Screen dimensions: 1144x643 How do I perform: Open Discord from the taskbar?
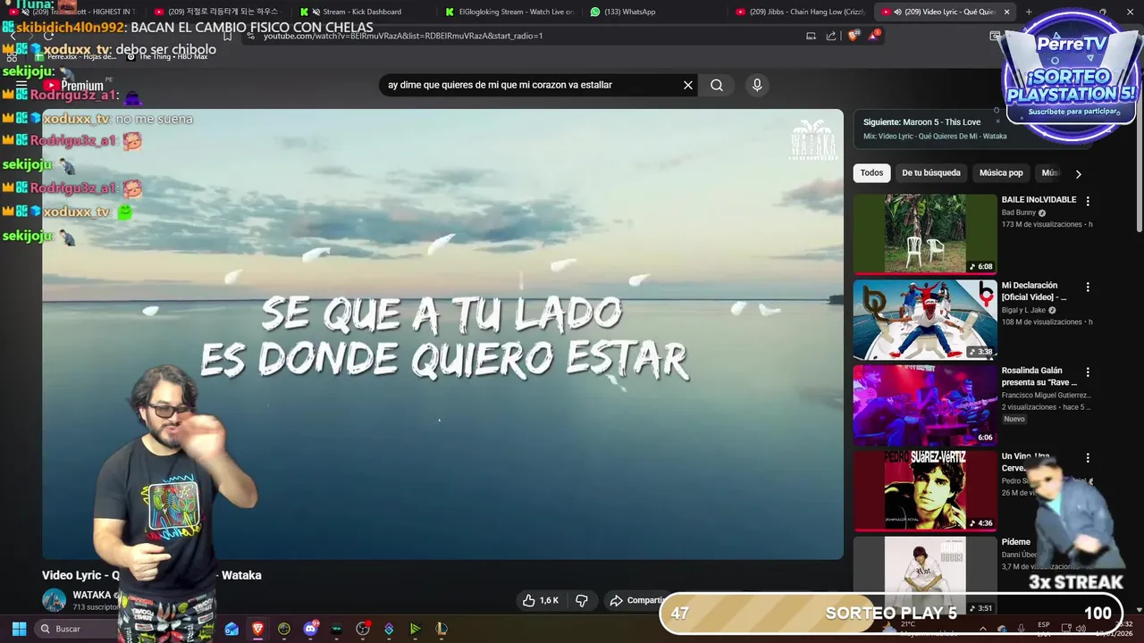click(310, 629)
